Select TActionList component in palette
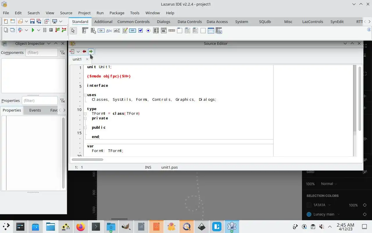Viewport: 372px width, 233px height. coord(219,31)
